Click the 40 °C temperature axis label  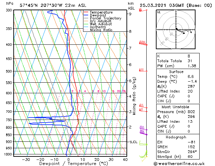[x=125, y=160]
